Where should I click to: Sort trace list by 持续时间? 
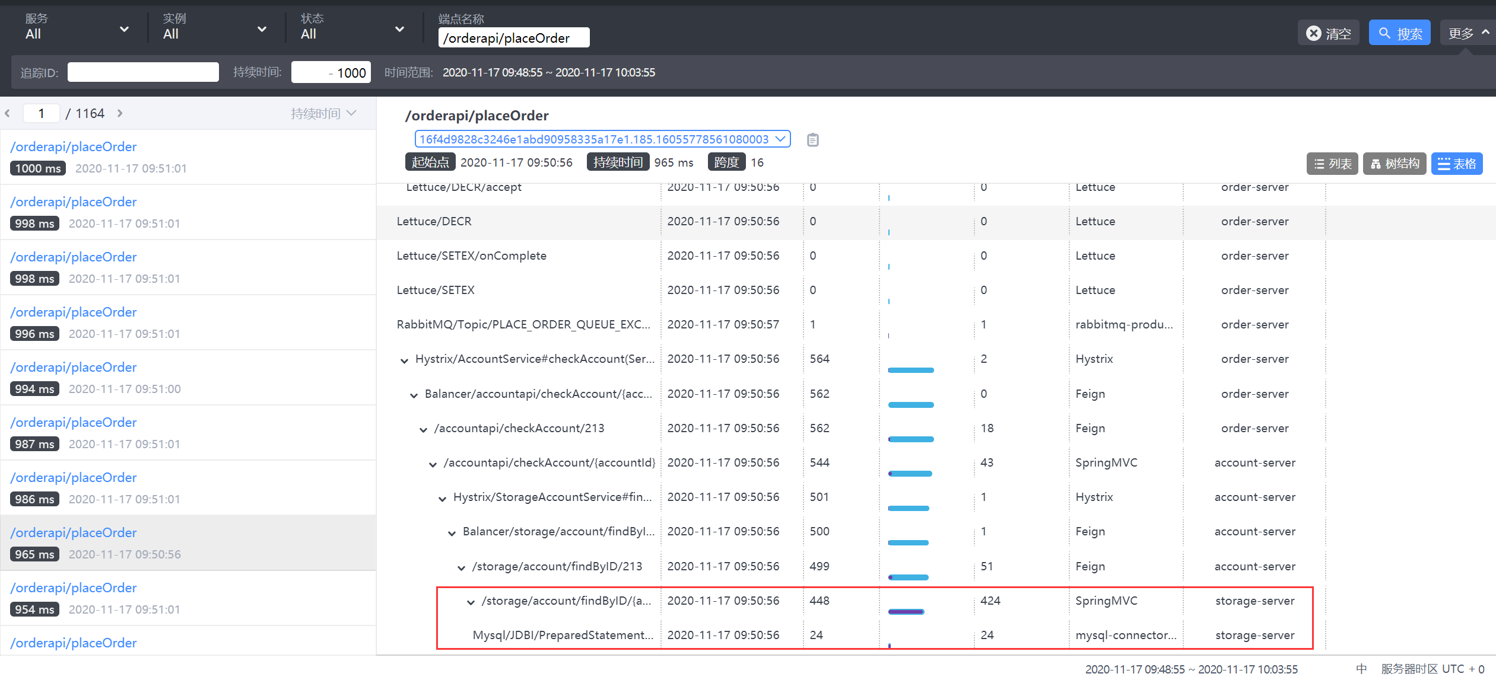point(323,113)
